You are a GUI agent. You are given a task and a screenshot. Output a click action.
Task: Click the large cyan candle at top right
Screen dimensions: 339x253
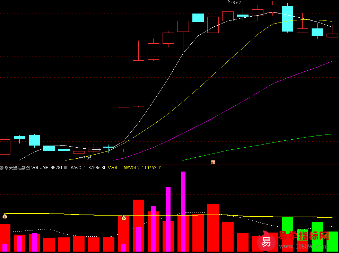click(x=287, y=19)
